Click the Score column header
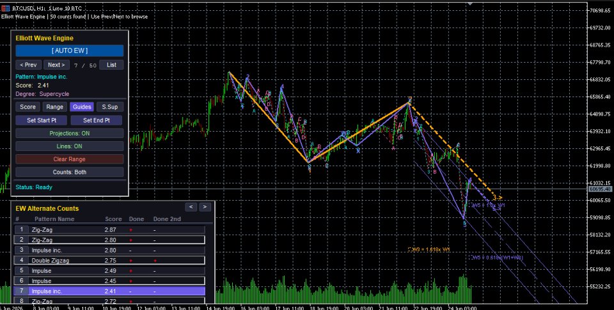The height and width of the screenshot is (310, 614). click(x=113, y=219)
